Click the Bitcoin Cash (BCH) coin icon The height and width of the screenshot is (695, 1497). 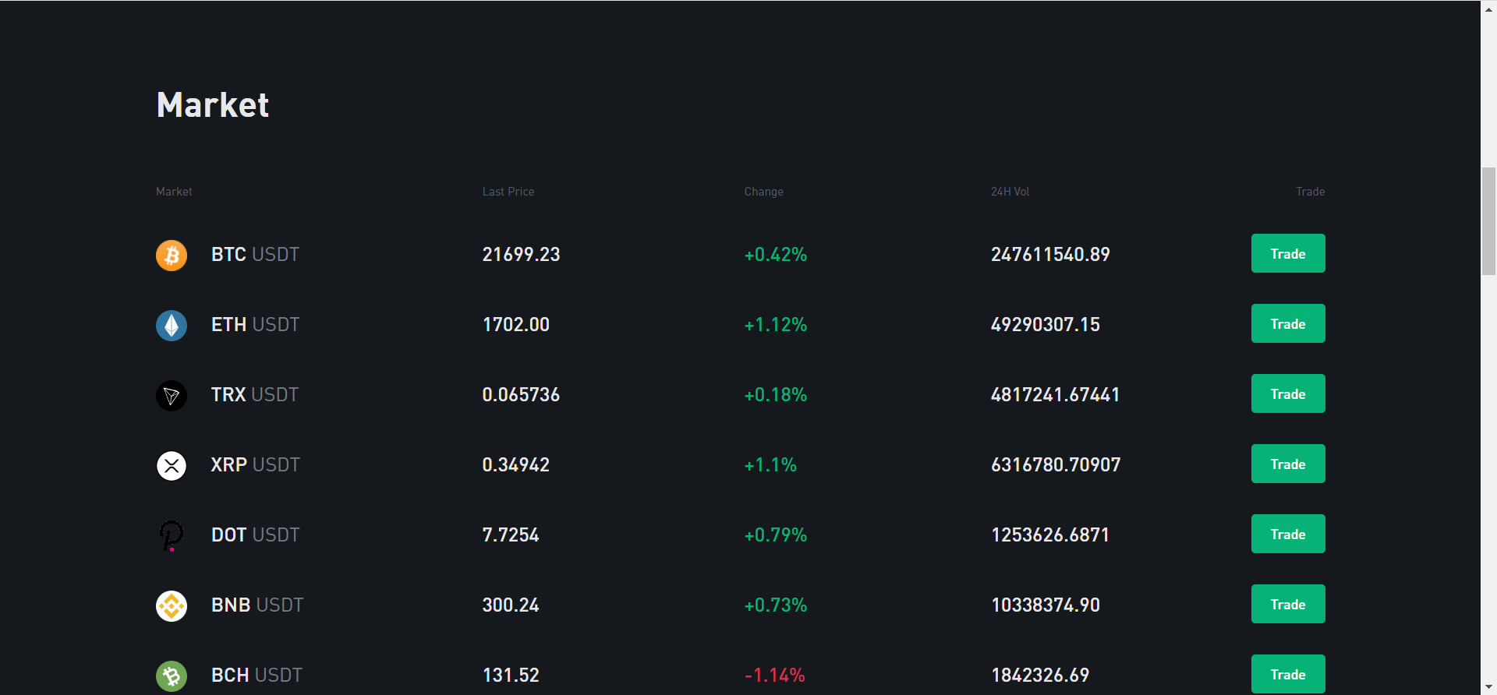(x=172, y=676)
